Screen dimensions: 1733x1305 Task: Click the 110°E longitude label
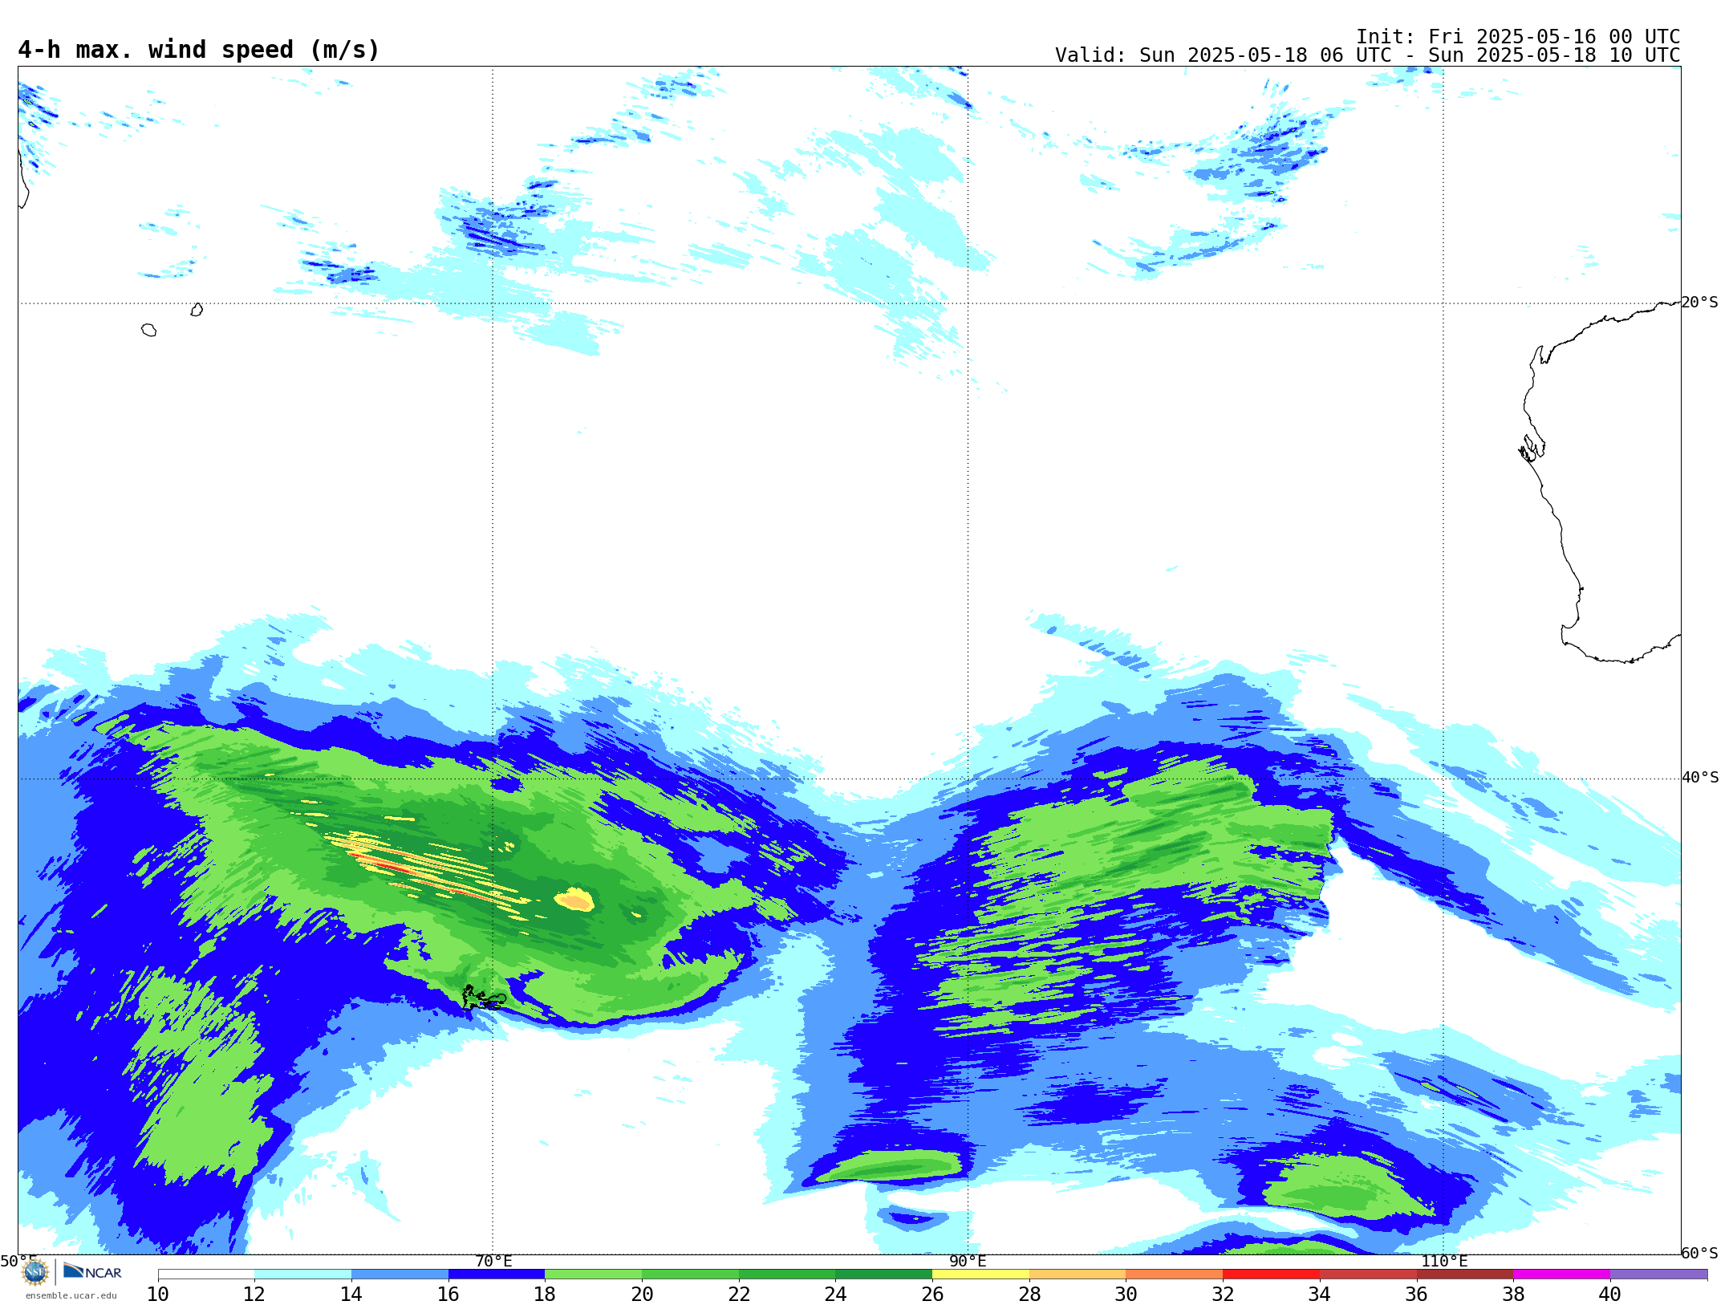click(1444, 1261)
